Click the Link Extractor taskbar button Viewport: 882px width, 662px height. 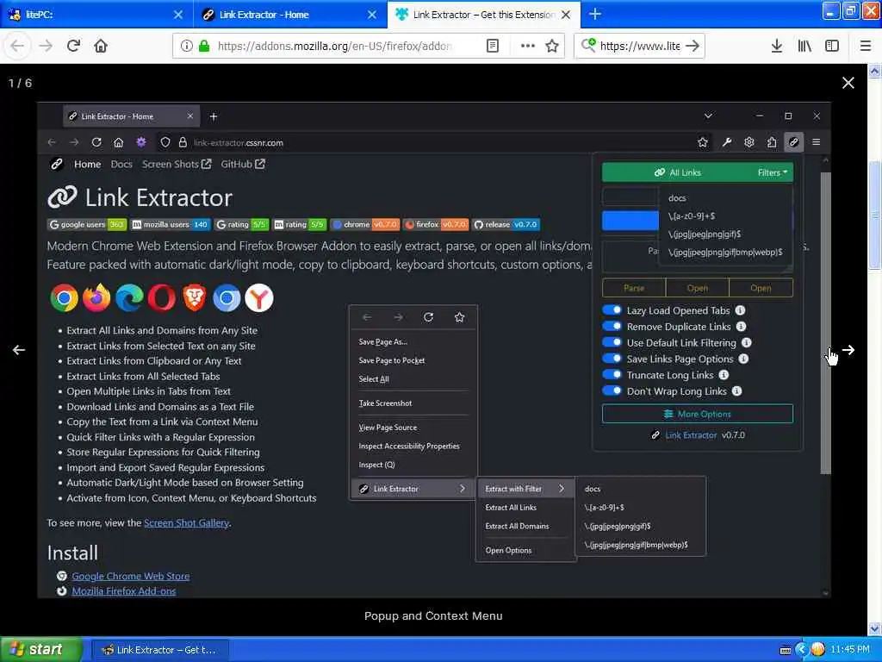[159, 650]
